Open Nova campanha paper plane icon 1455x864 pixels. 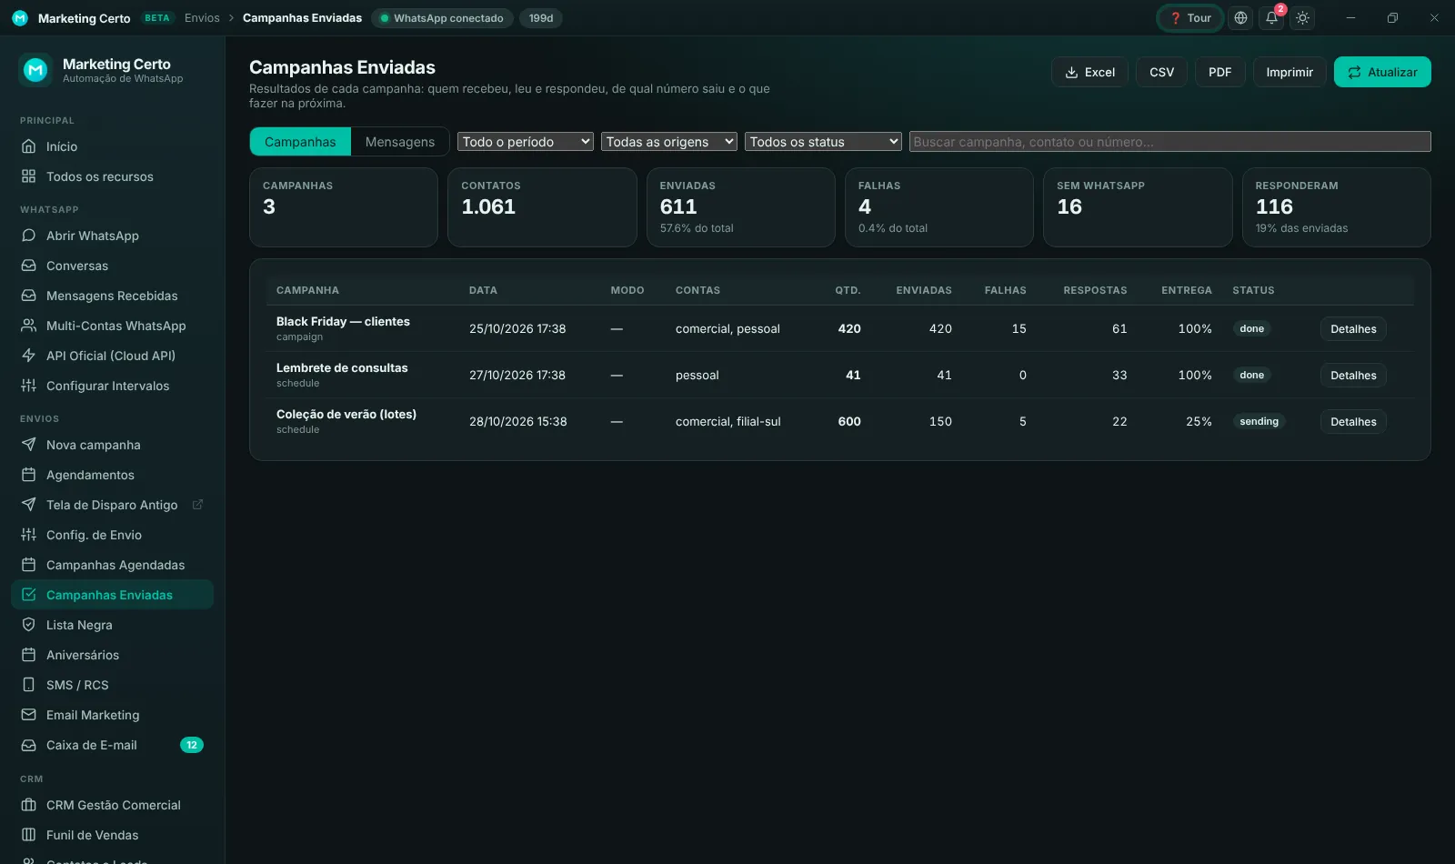tap(28, 445)
